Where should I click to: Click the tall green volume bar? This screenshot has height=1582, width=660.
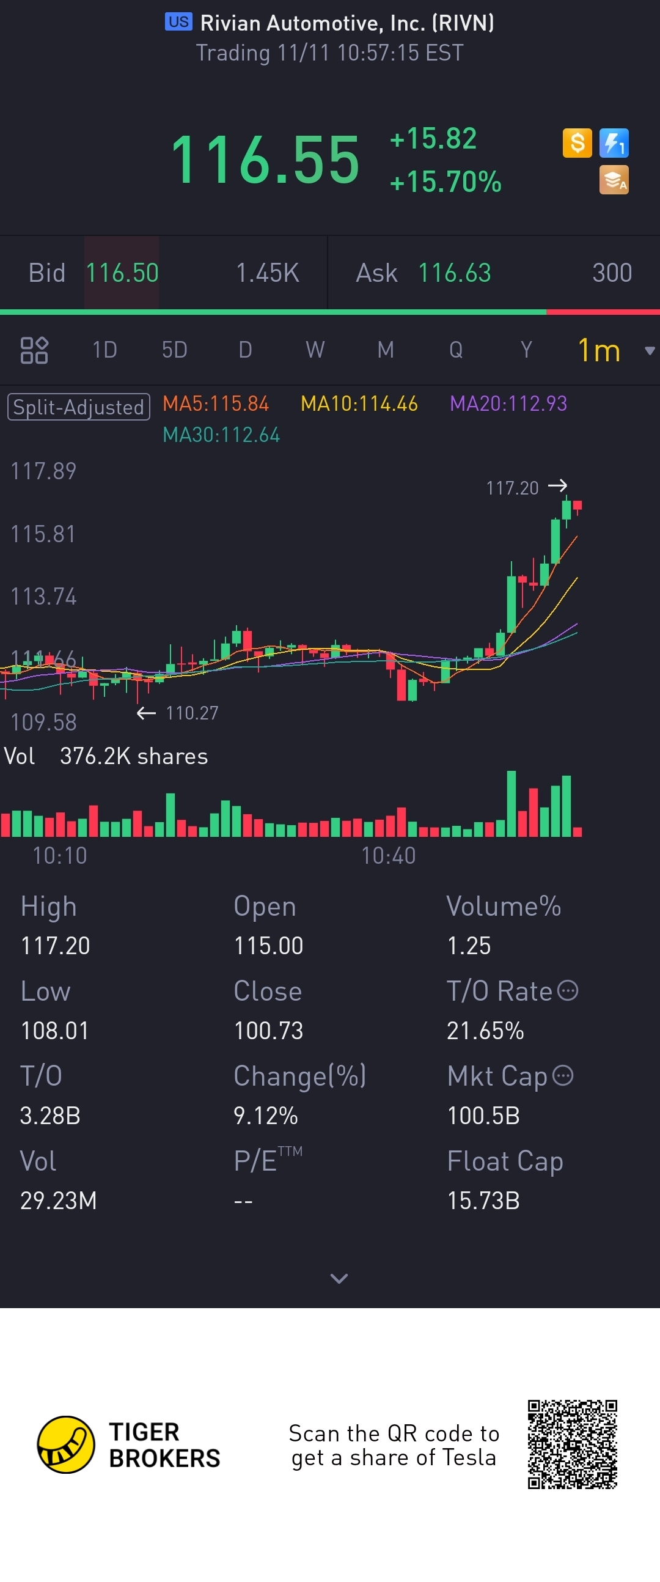pos(511,803)
